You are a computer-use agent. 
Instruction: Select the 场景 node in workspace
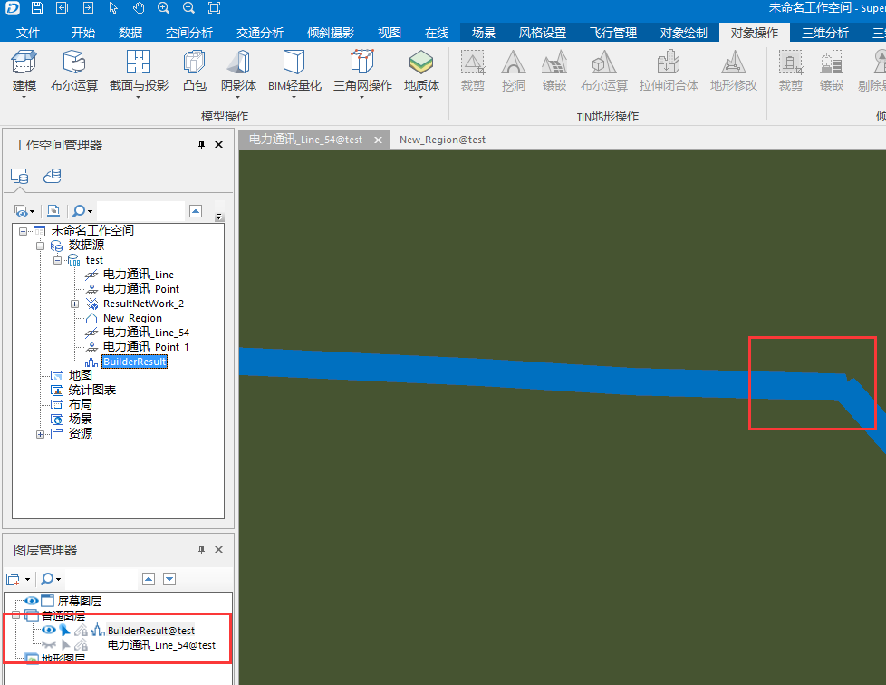click(81, 419)
